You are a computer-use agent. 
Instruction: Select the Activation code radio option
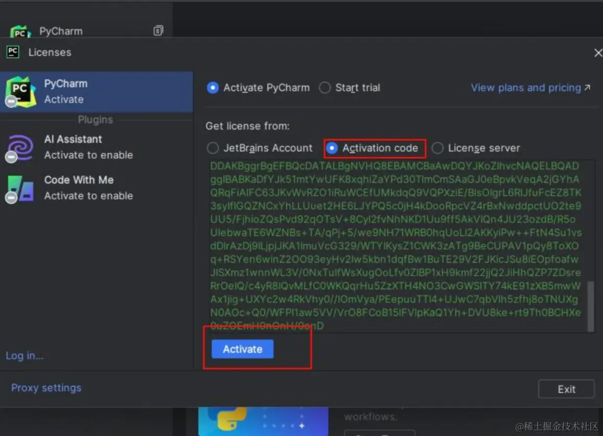332,148
